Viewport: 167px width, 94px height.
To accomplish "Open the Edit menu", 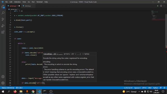I will pyautogui.click(x=11, y=2).
